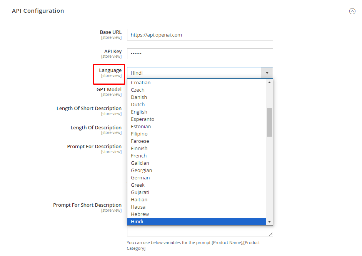Viewport: 362px width, 256px height.
Task: Choose Czech in the dropdown list
Action: [138, 90]
